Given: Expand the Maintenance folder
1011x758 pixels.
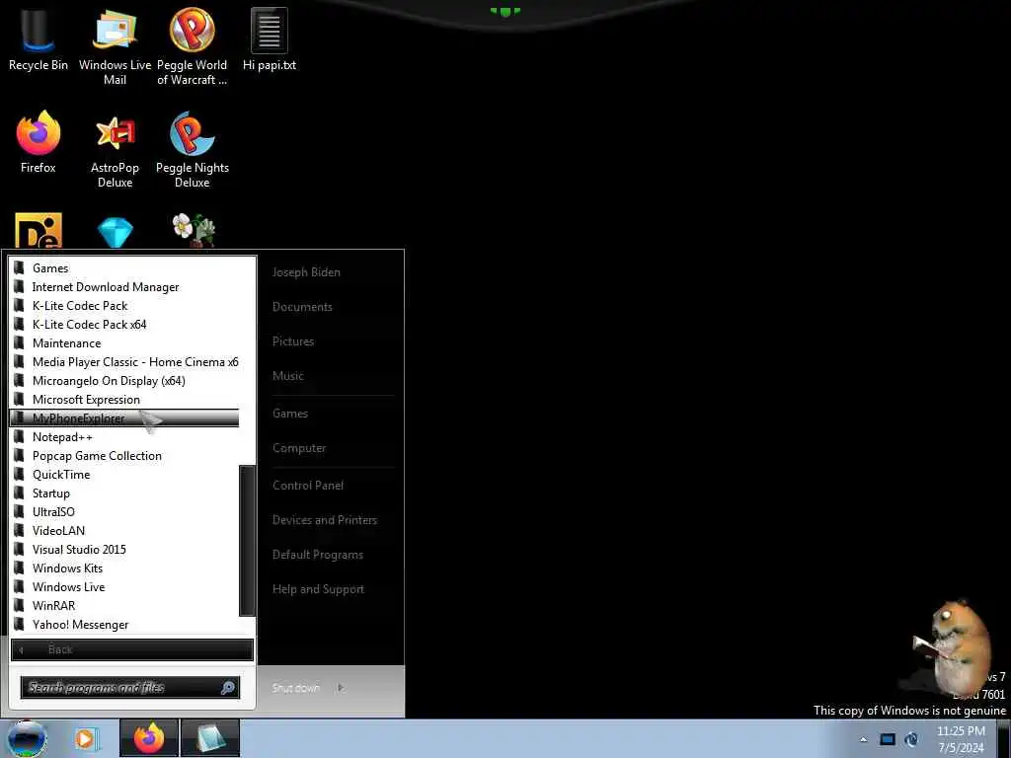Looking at the screenshot, I should (x=124, y=342).
